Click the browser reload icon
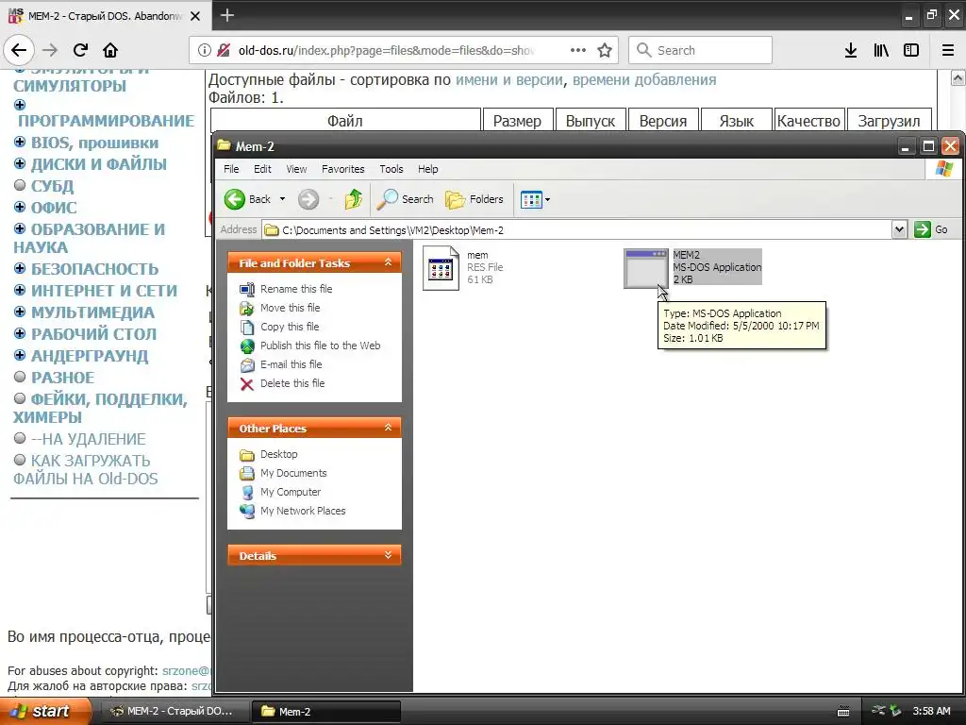Screen dimensions: 966x725 (x=80, y=50)
